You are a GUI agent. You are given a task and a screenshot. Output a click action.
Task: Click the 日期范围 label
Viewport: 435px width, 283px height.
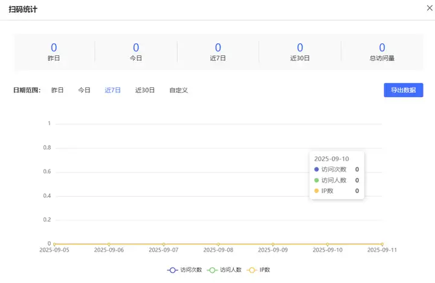pyautogui.click(x=27, y=90)
